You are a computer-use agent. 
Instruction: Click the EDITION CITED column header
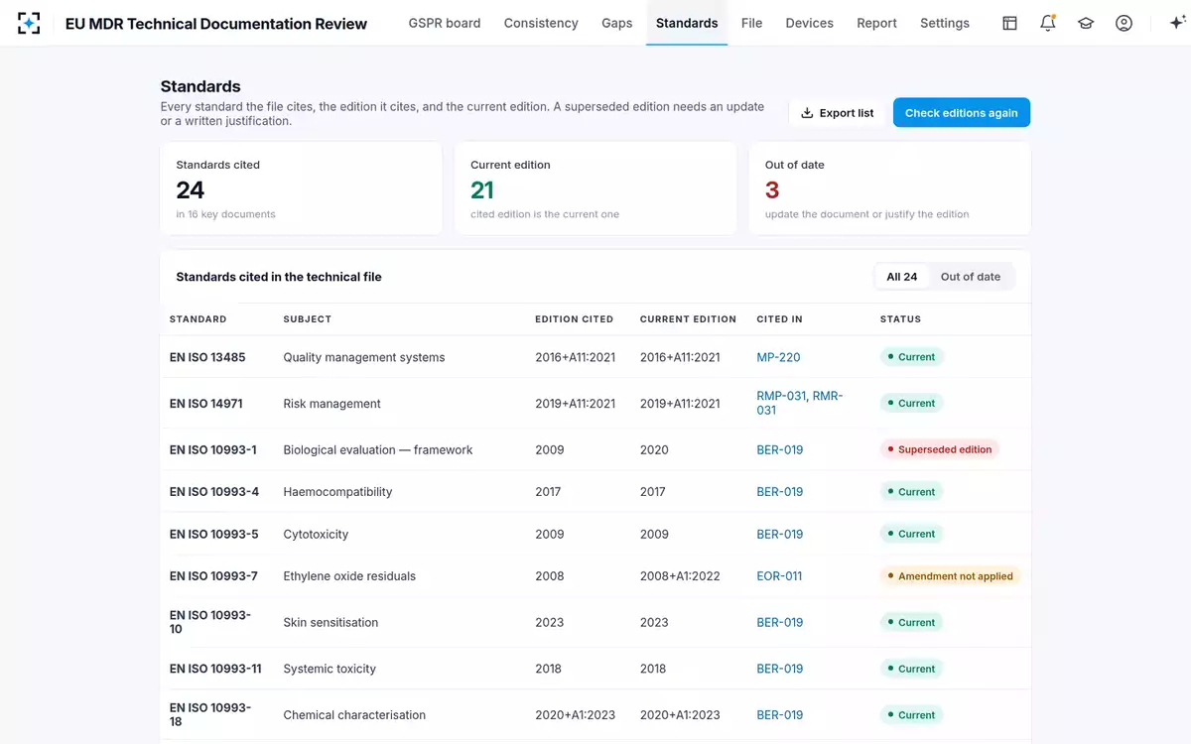coord(575,319)
